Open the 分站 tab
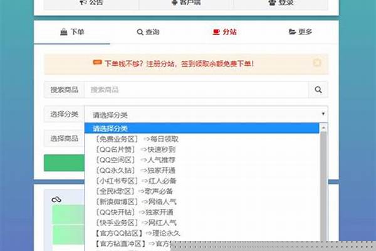376x251 pixels. click(224, 32)
